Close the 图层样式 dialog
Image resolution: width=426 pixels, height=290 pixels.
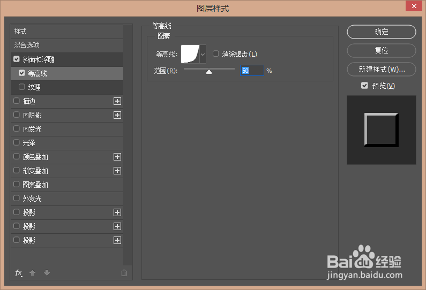click(414, 6)
